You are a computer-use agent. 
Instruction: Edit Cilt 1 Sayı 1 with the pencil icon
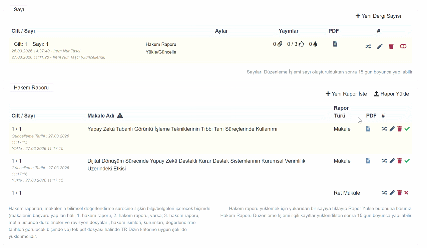pyautogui.click(x=380, y=46)
